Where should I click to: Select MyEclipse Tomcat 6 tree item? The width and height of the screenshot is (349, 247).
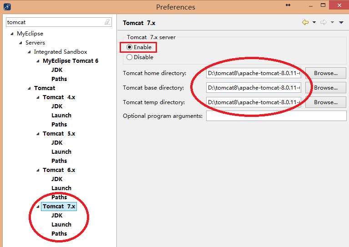[x=71, y=61]
